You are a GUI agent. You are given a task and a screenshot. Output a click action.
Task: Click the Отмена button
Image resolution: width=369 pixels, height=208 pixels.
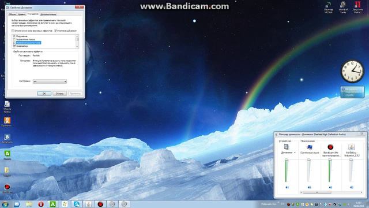(60, 94)
